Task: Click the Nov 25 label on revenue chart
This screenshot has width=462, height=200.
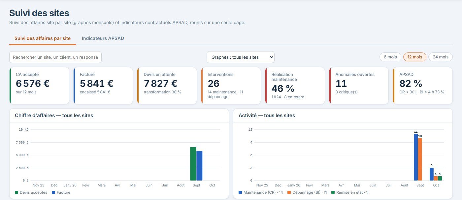Action: point(39,185)
